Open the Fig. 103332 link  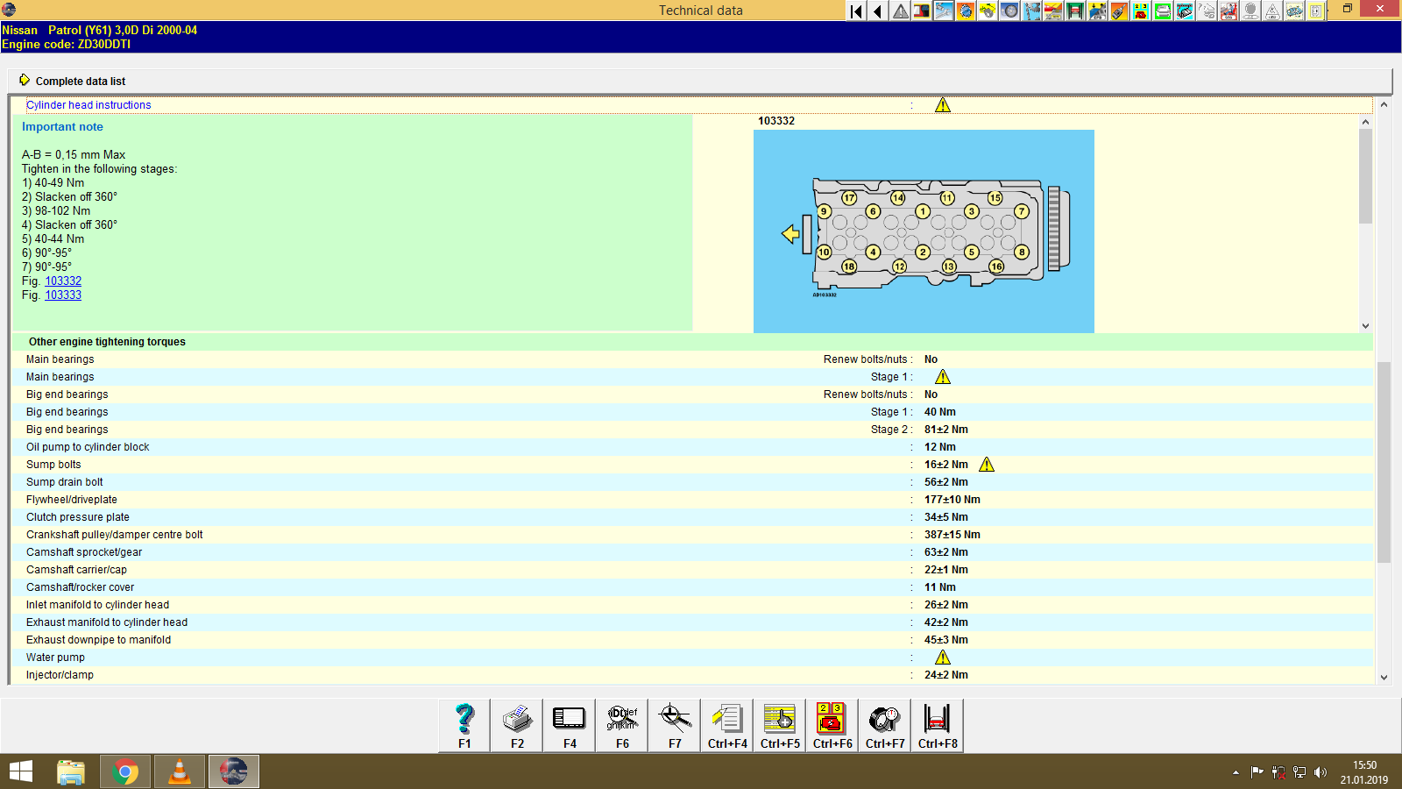[62, 281]
